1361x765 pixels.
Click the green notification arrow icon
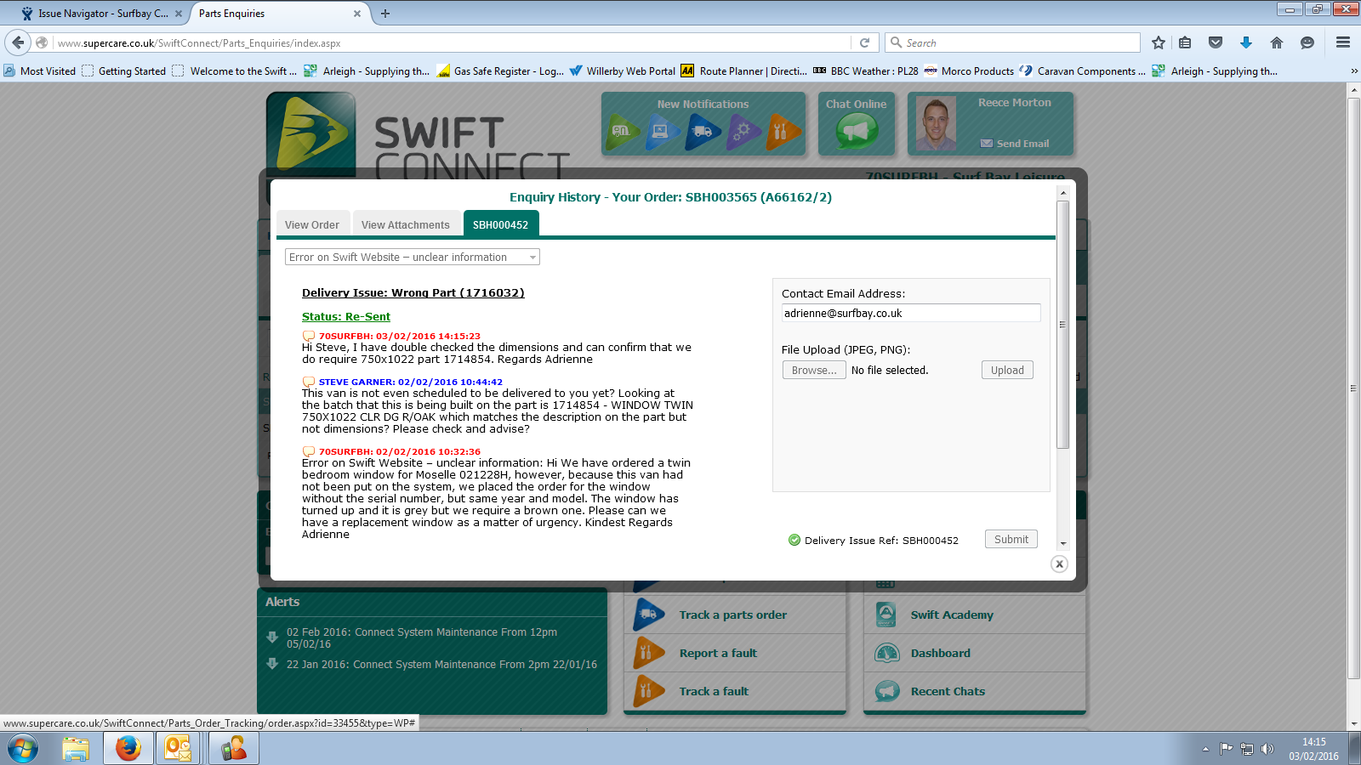click(624, 132)
